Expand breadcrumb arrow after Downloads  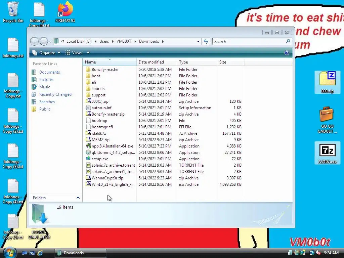pos(163,41)
